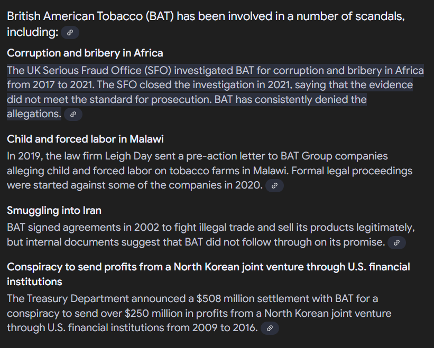
Task: Click the Treasury Department settlement paragraph
Action: pos(199,313)
